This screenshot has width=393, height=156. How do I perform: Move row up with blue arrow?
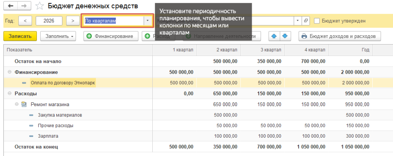[274, 36]
